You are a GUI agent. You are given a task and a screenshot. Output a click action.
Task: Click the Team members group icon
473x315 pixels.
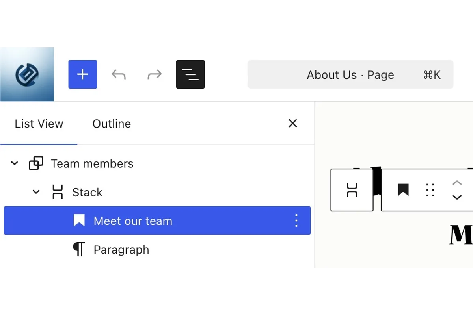(x=36, y=163)
